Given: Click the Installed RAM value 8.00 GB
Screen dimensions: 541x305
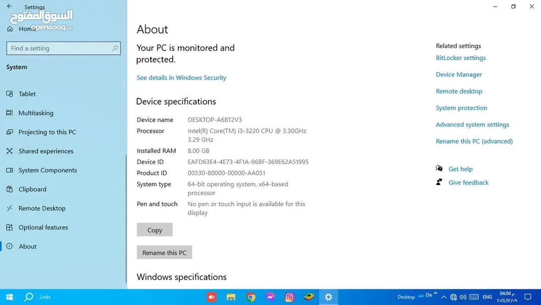Looking at the screenshot, I should tap(198, 151).
